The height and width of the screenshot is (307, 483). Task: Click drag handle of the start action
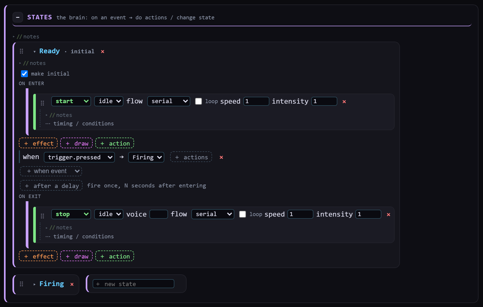point(42,103)
